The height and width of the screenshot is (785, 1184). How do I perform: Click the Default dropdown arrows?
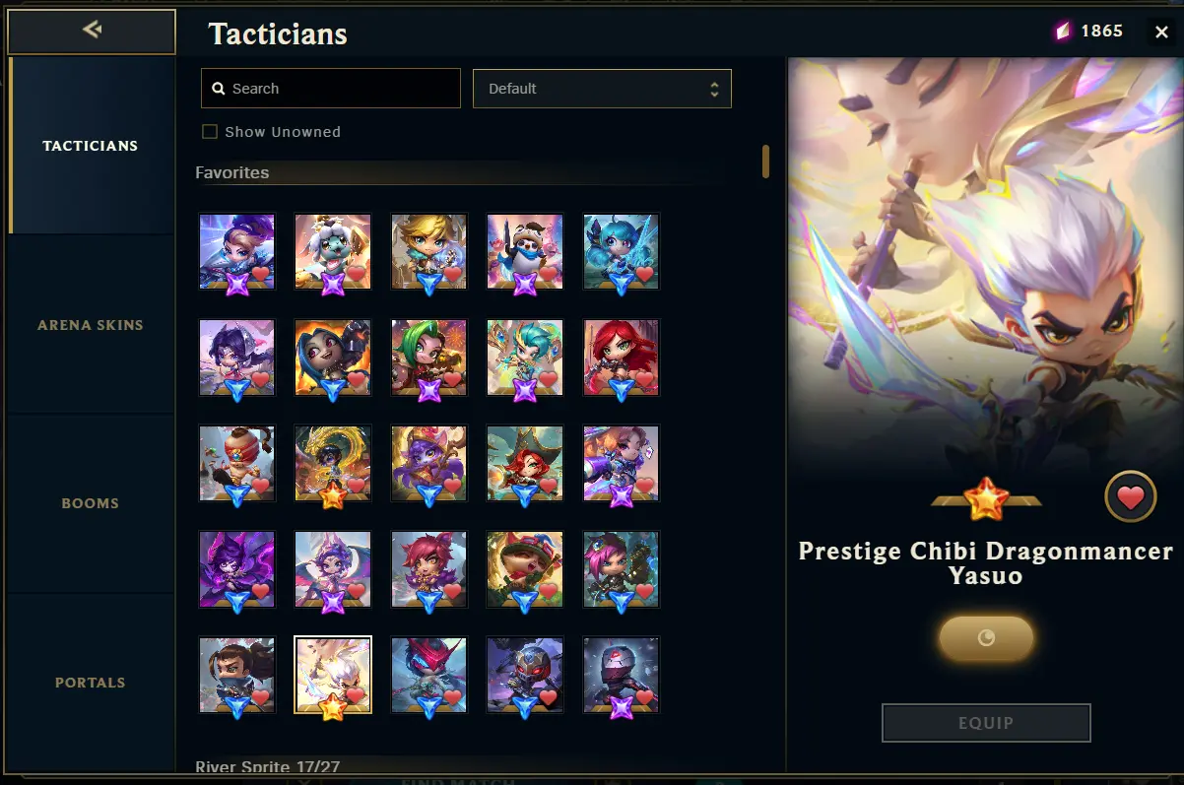(x=714, y=89)
